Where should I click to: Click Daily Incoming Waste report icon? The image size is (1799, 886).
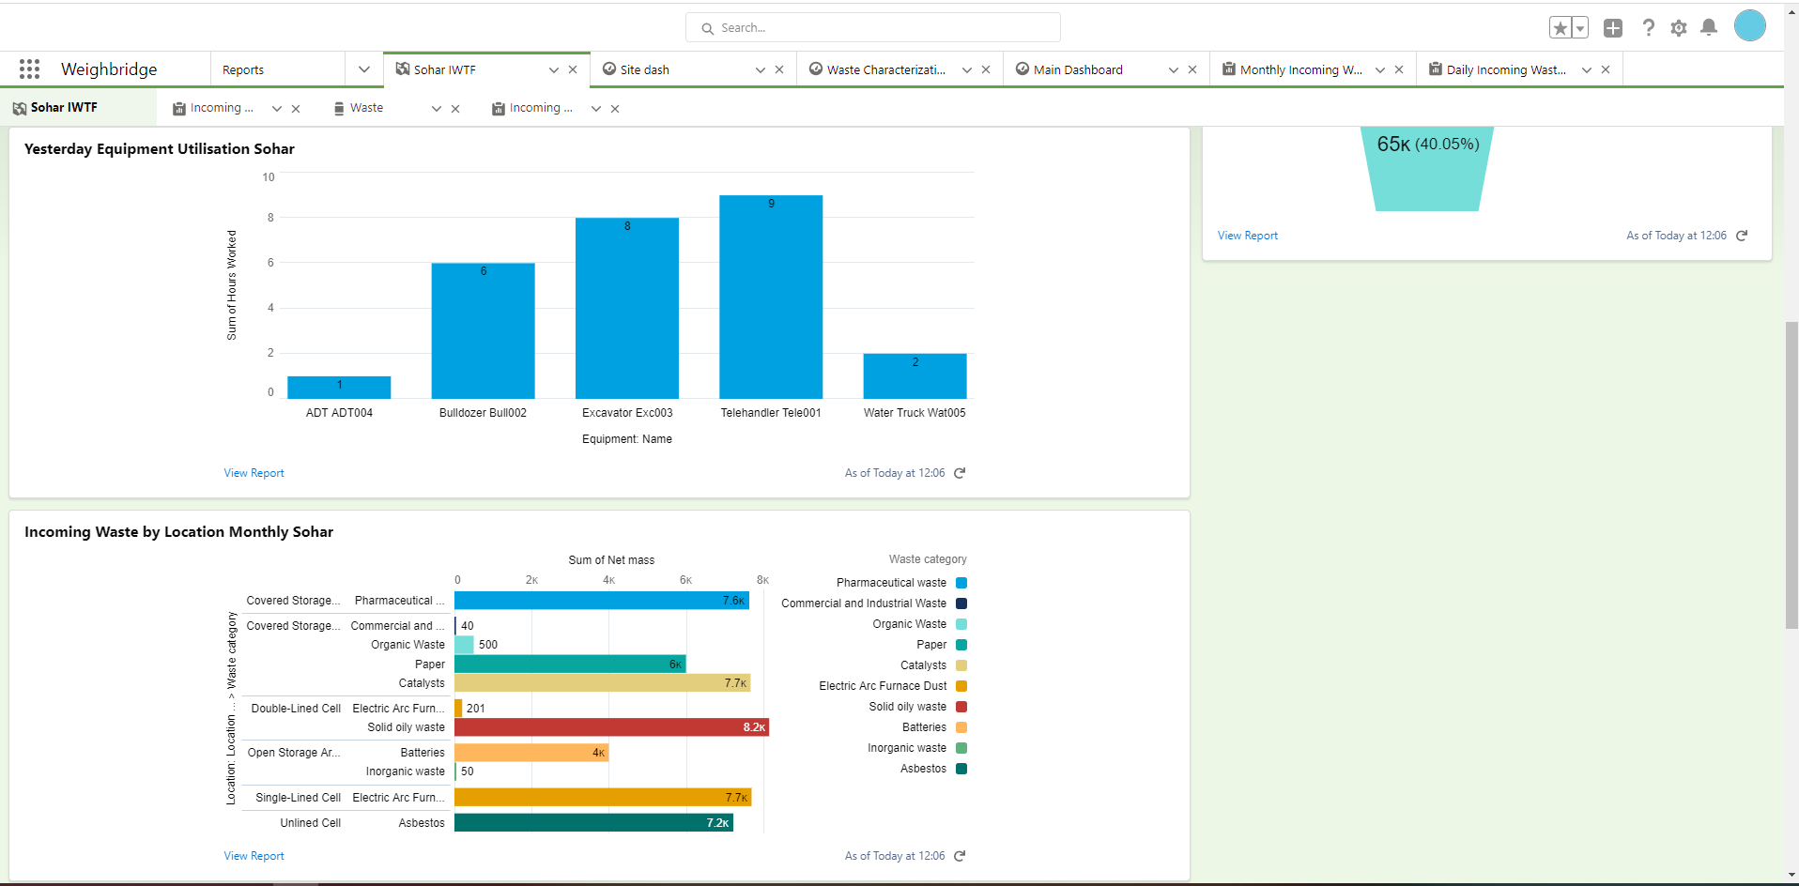click(1436, 69)
